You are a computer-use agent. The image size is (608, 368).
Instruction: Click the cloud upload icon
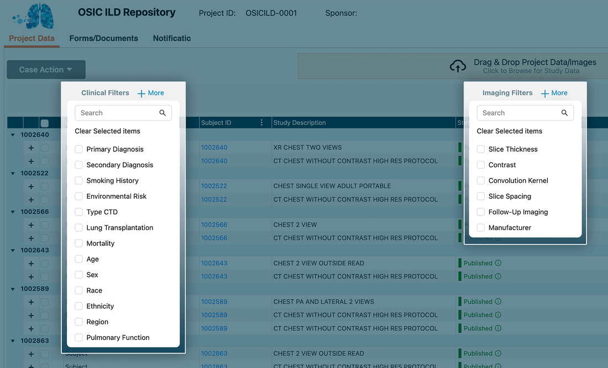458,66
